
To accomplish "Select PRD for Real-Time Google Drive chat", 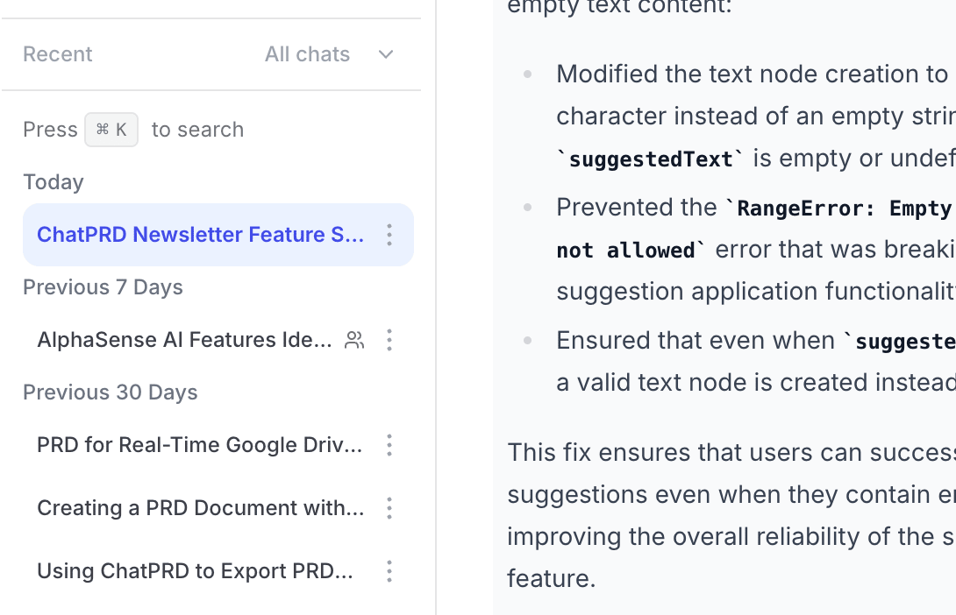I will (x=200, y=445).
